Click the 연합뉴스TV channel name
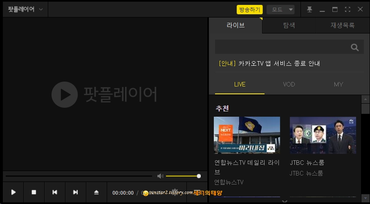The height and width of the screenshot is (204, 370). (x=229, y=182)
